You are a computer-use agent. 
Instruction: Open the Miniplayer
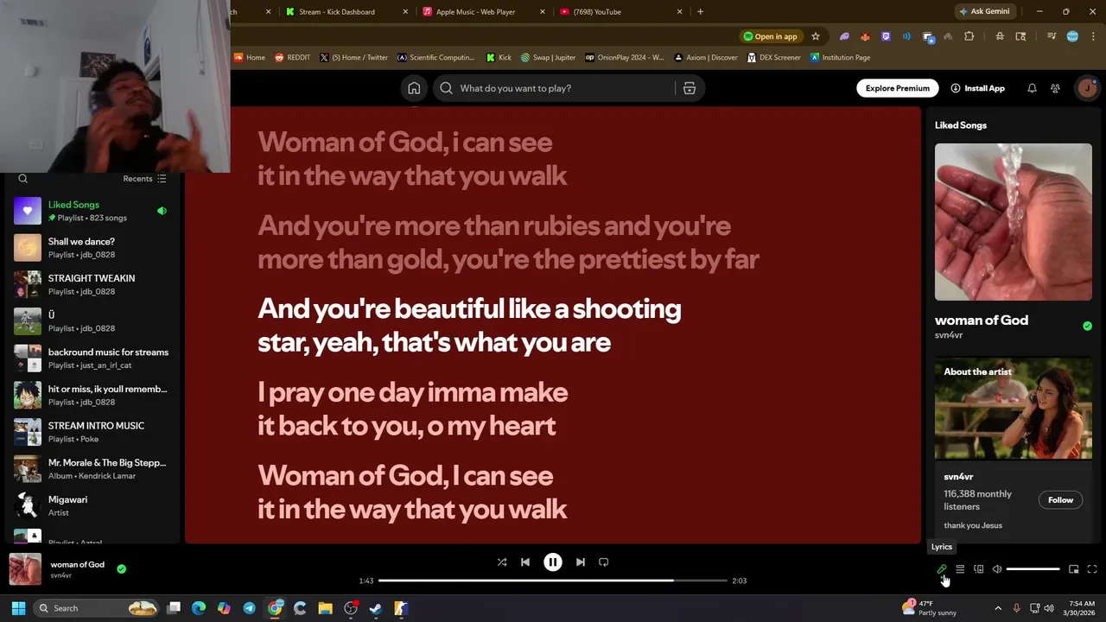[x=1073, y=569]
